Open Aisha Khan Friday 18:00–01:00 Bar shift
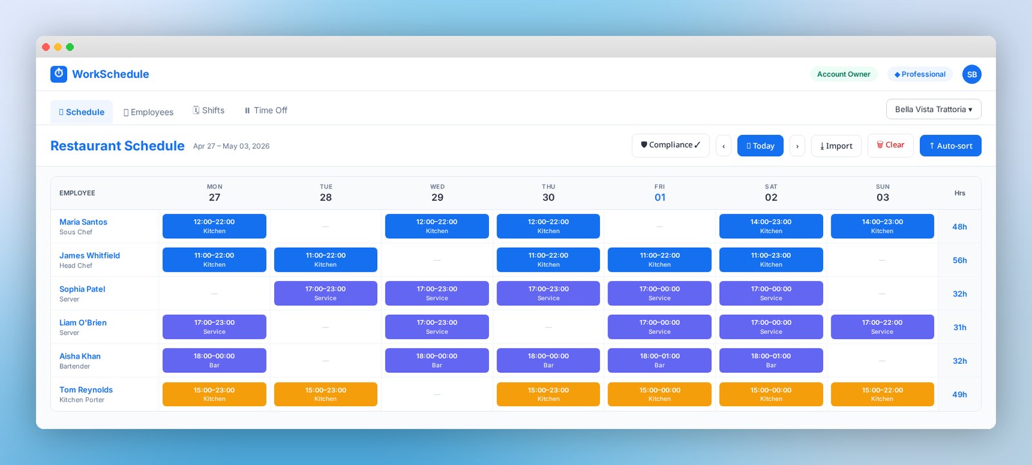The height and width of the screenshot is (465, 1032). pyautogui.click(x=659, y=361)
